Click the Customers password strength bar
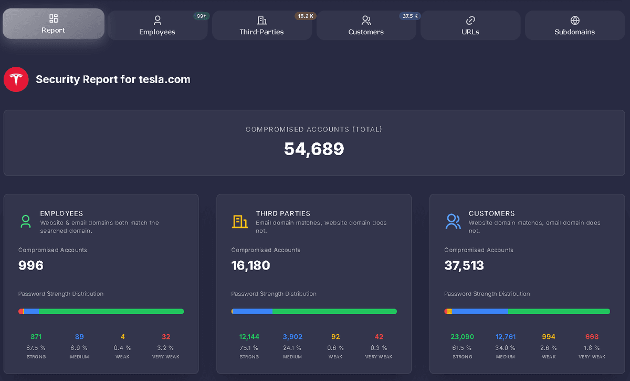630x381 pixels. 527,311
